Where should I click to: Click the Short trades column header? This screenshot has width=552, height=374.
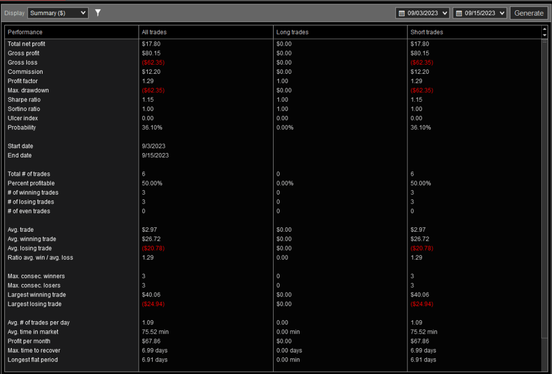[x=427, y=32]
